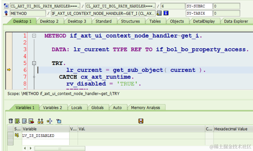The height and width of the screenshot is (151, 253).
Task: Click the blue information icon beside the method name
Action: [x=166, y=13]
